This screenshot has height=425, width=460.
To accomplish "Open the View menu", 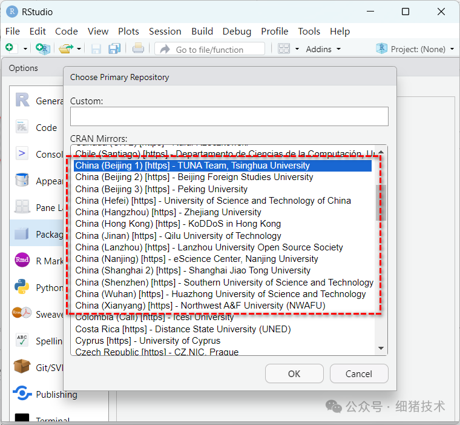I will click(98, 31).
